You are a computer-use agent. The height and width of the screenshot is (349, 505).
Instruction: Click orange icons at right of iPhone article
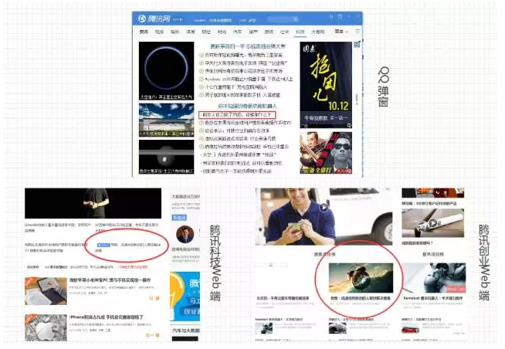[x=153, y=335]
